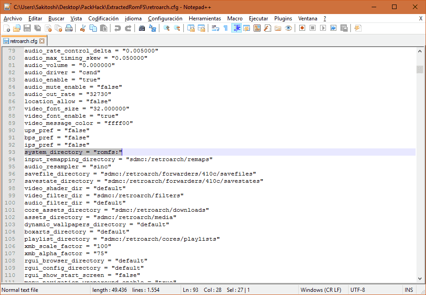Run macro multiple times icon
This screenshot has width=426, height=295.
pyautogui.click(x=333, y=28)
